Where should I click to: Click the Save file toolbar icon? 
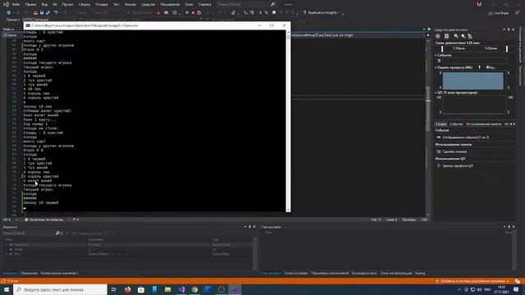[42, 13]
